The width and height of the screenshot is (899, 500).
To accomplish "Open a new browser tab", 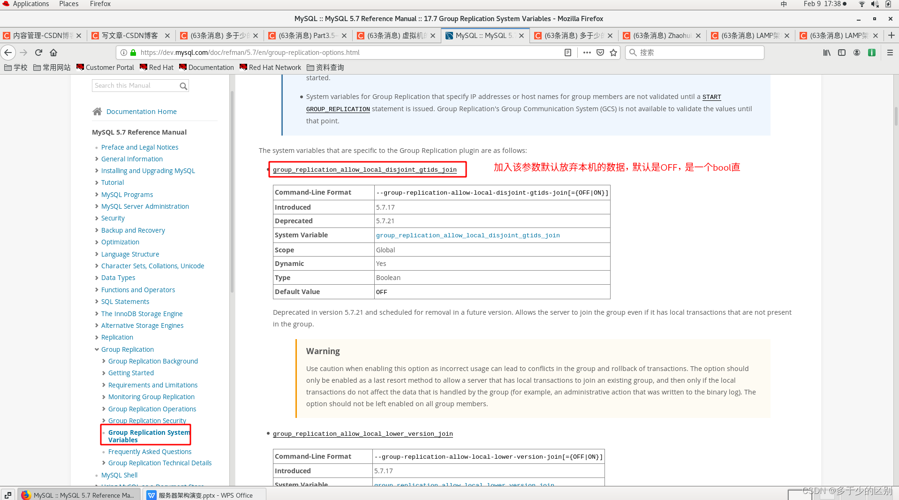I will pyautogui.click(x=891, y=35).
